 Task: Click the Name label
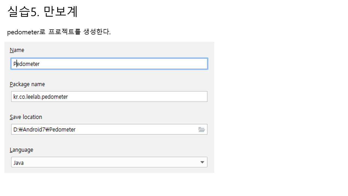coord(17,50)
